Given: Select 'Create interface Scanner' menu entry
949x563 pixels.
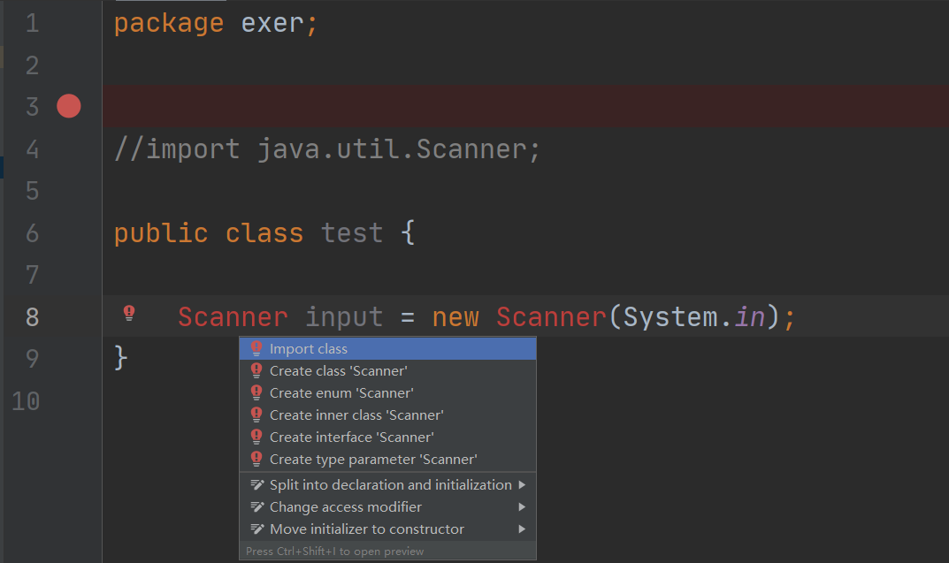Looking at the screenshot, I should tap(351, 437).
